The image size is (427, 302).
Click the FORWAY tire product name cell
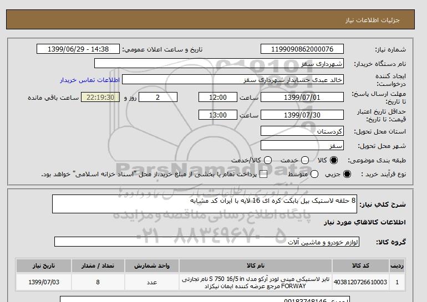pyautogui.click(x=256, y=282)
